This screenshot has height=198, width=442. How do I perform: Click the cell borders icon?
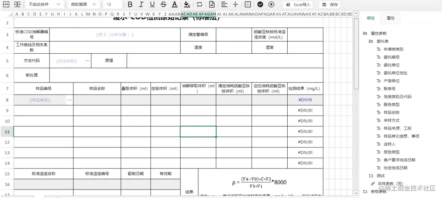[248, 5]
